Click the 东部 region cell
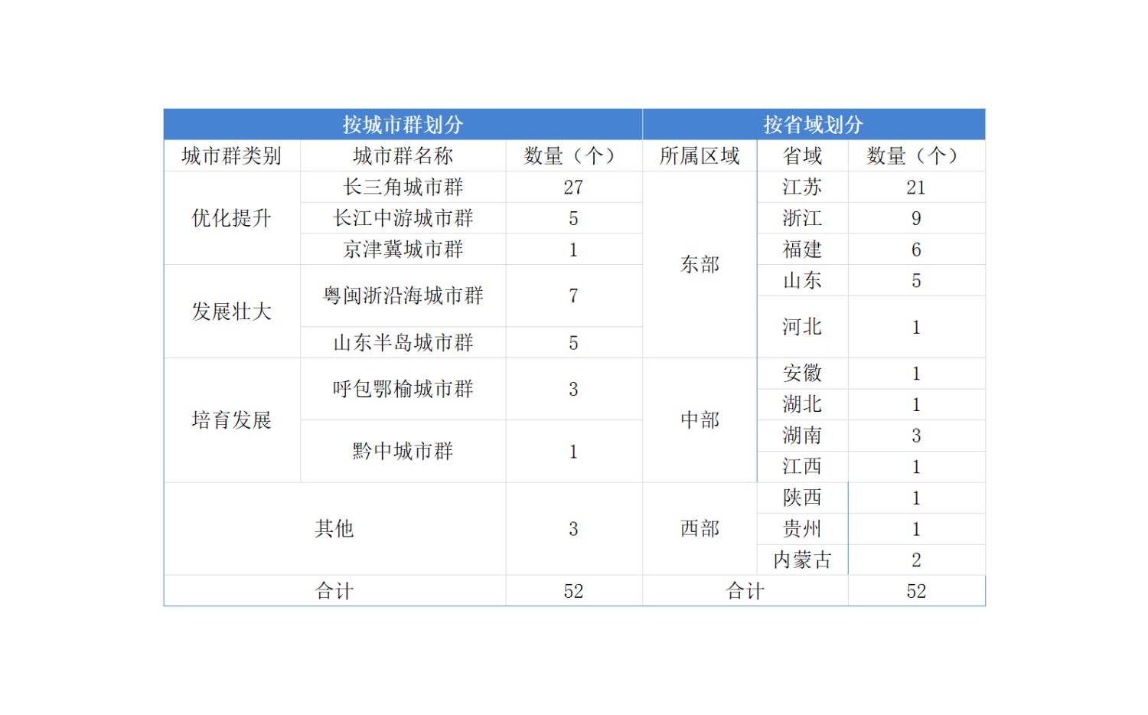 click(700, 265)
